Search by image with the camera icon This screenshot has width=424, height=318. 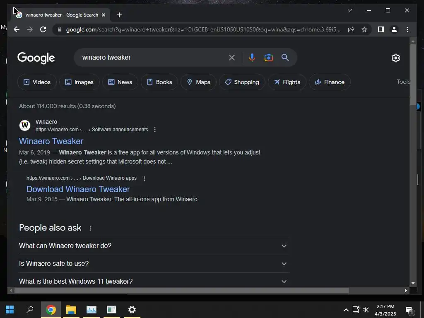click(x=268, y=57)
